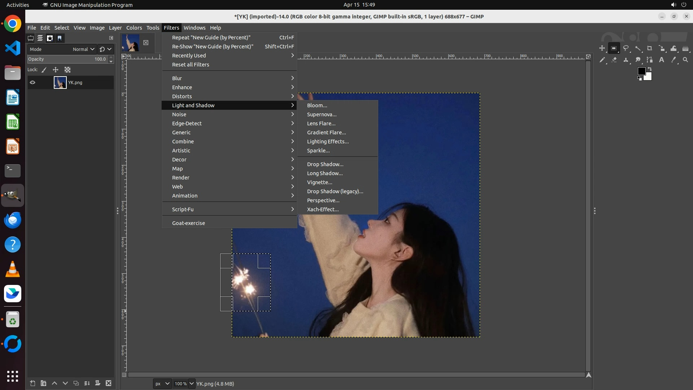The width and height of the screenshot is (693, 390).
Task: Click the black foreground color swatch
Action: [x=641, y=71]
